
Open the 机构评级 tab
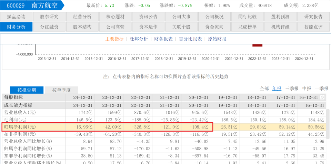point(280,27)
